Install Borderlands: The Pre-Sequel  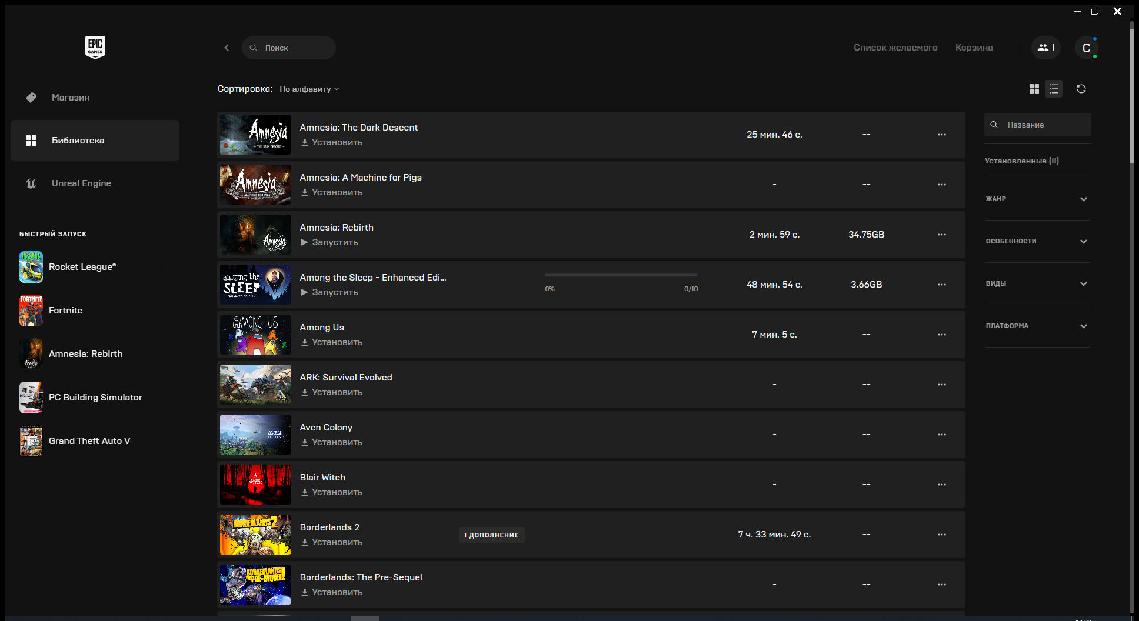pyautogui.click(x=332, y=592)
